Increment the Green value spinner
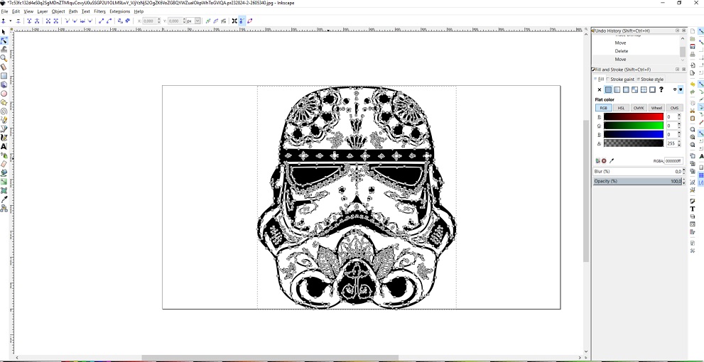Screen dimensions: 704x362 (679, 124)
